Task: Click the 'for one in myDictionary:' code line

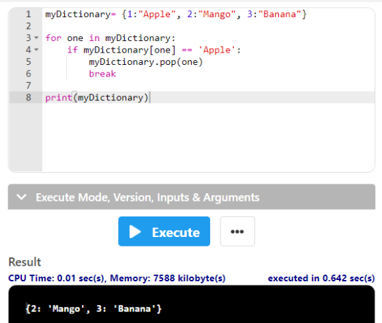Action: [110, 38]
